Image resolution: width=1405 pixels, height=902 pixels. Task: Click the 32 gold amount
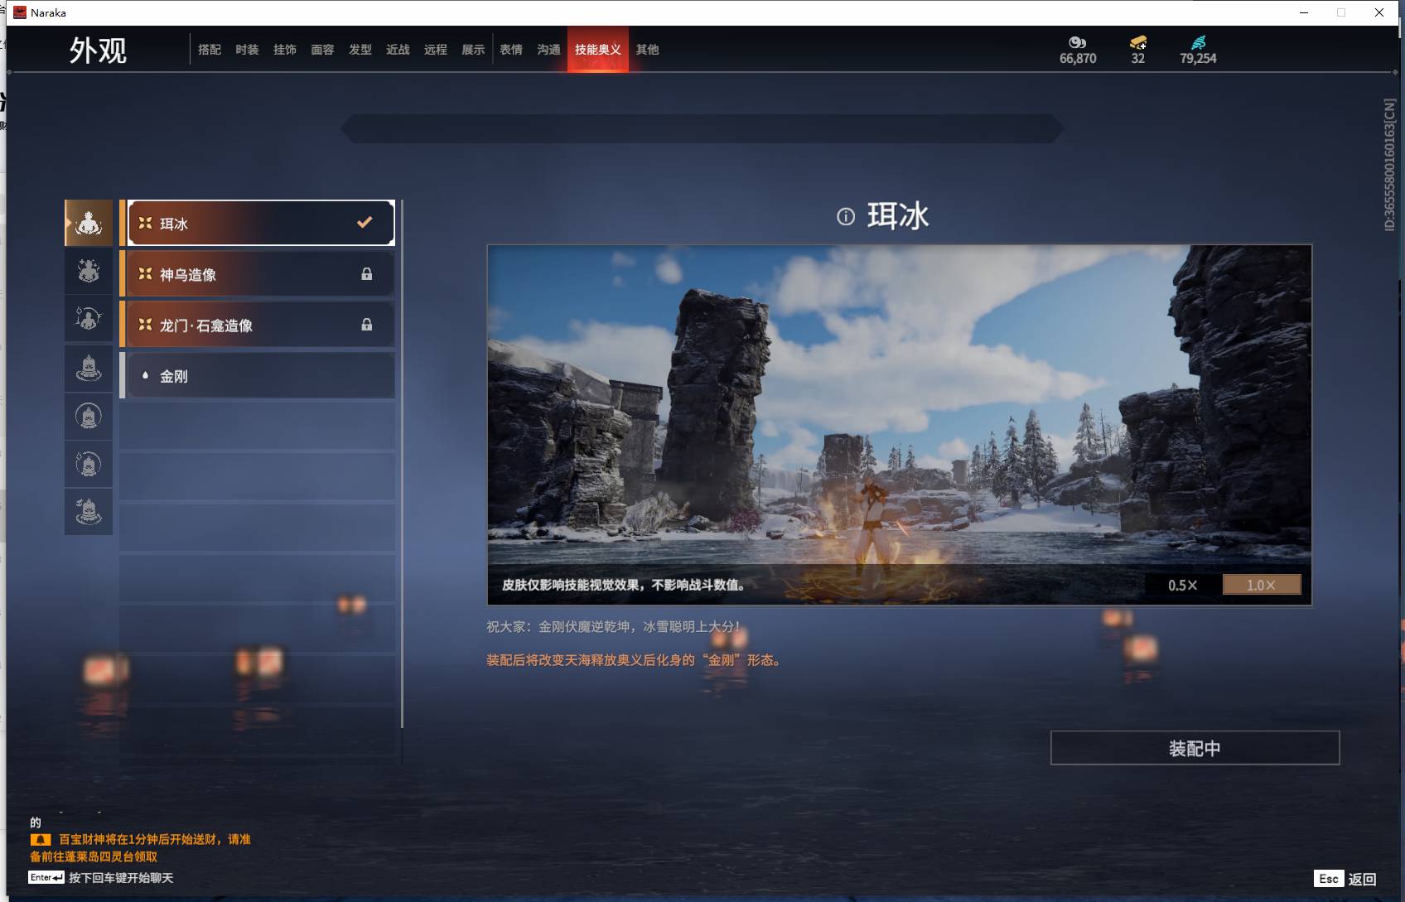1138,59
